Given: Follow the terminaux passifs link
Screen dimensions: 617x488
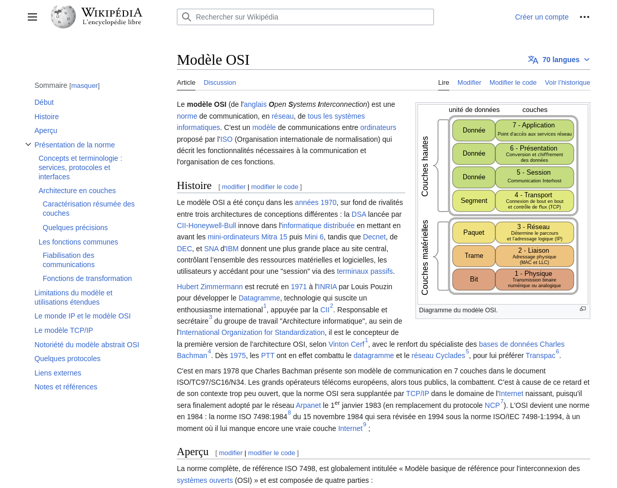Looking at the screenshot, I should click(365, 271).
